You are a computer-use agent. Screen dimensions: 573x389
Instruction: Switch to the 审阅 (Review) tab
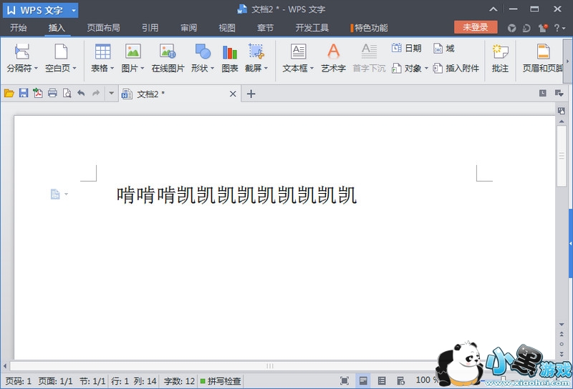[188, 28]
